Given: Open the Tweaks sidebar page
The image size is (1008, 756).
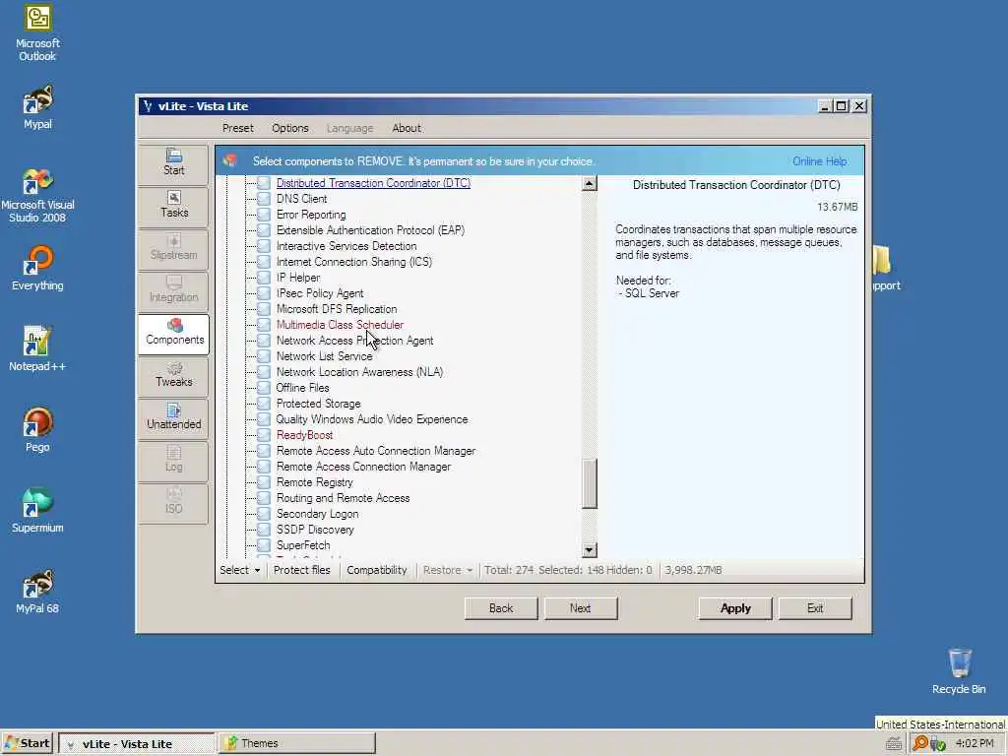Looking at the screenshot, I should [173, 375].
